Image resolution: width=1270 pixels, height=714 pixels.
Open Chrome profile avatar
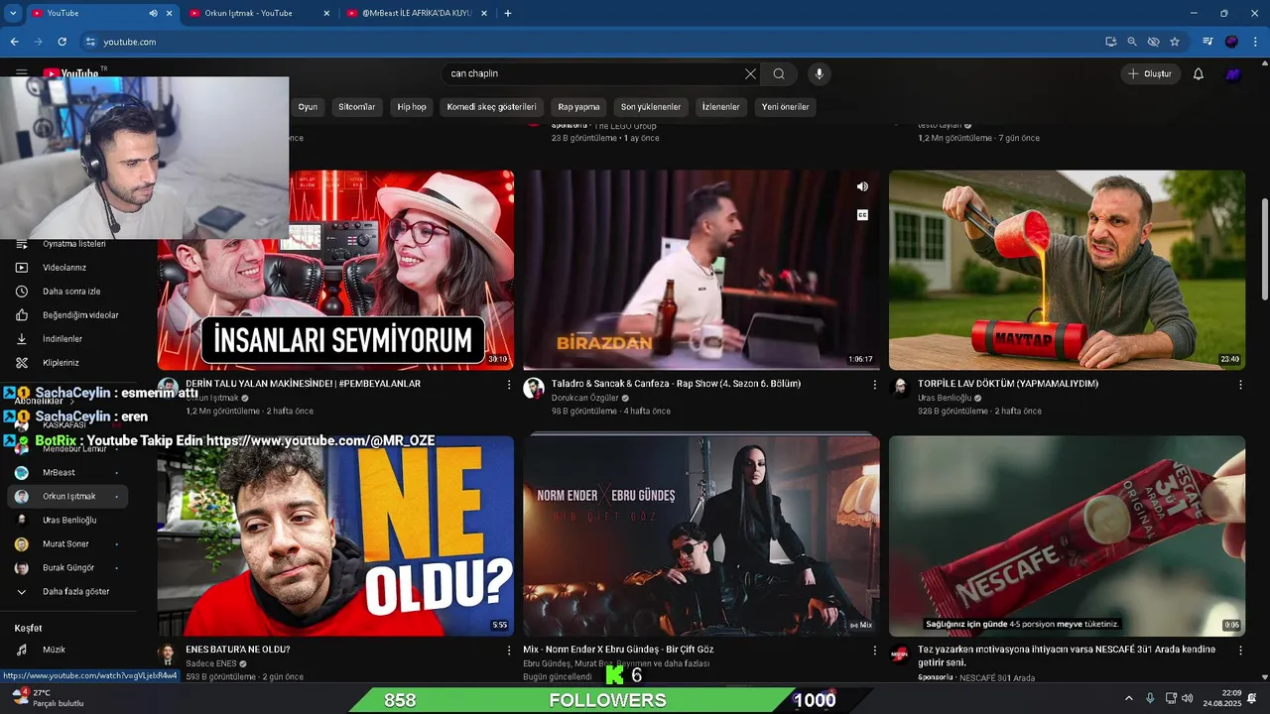[x=1231, y=42]
